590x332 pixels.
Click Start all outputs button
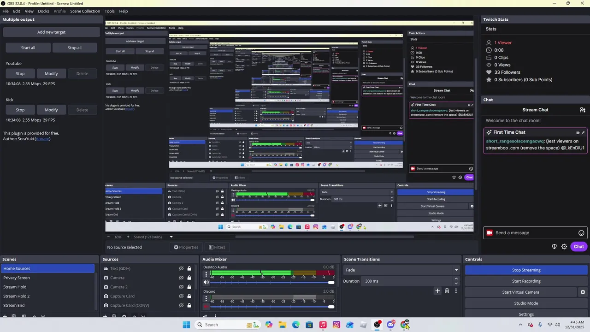[x=28, y=47]
